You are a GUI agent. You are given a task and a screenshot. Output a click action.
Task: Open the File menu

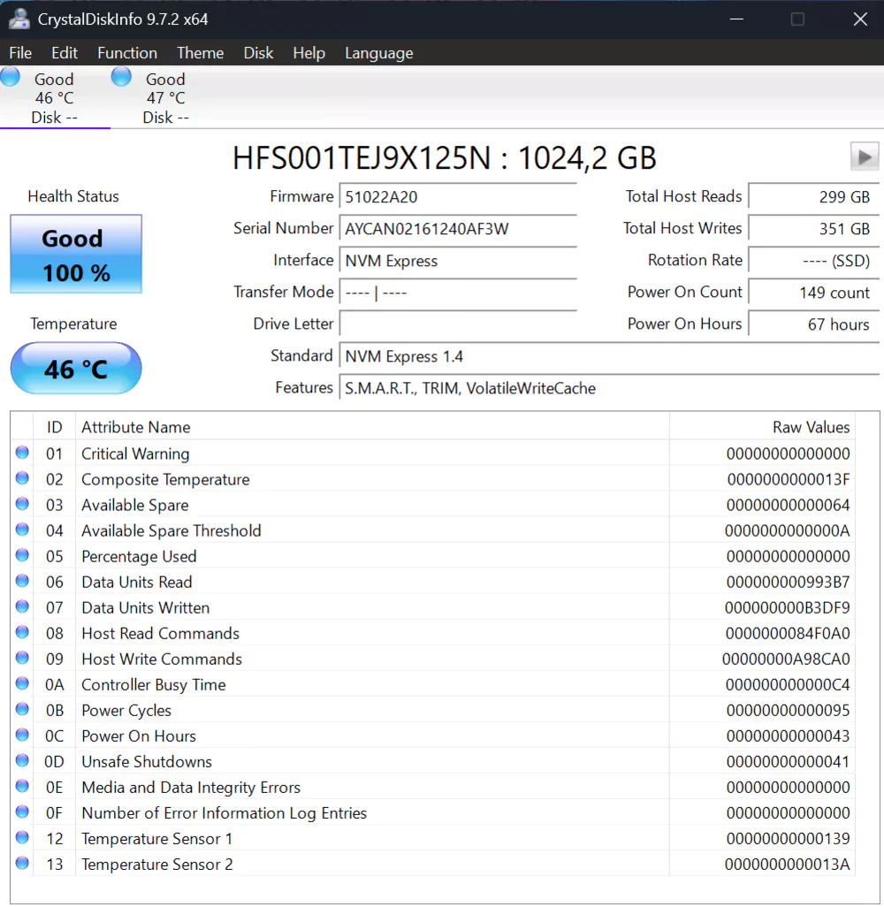pyautogui.click(x=20, y=53)
